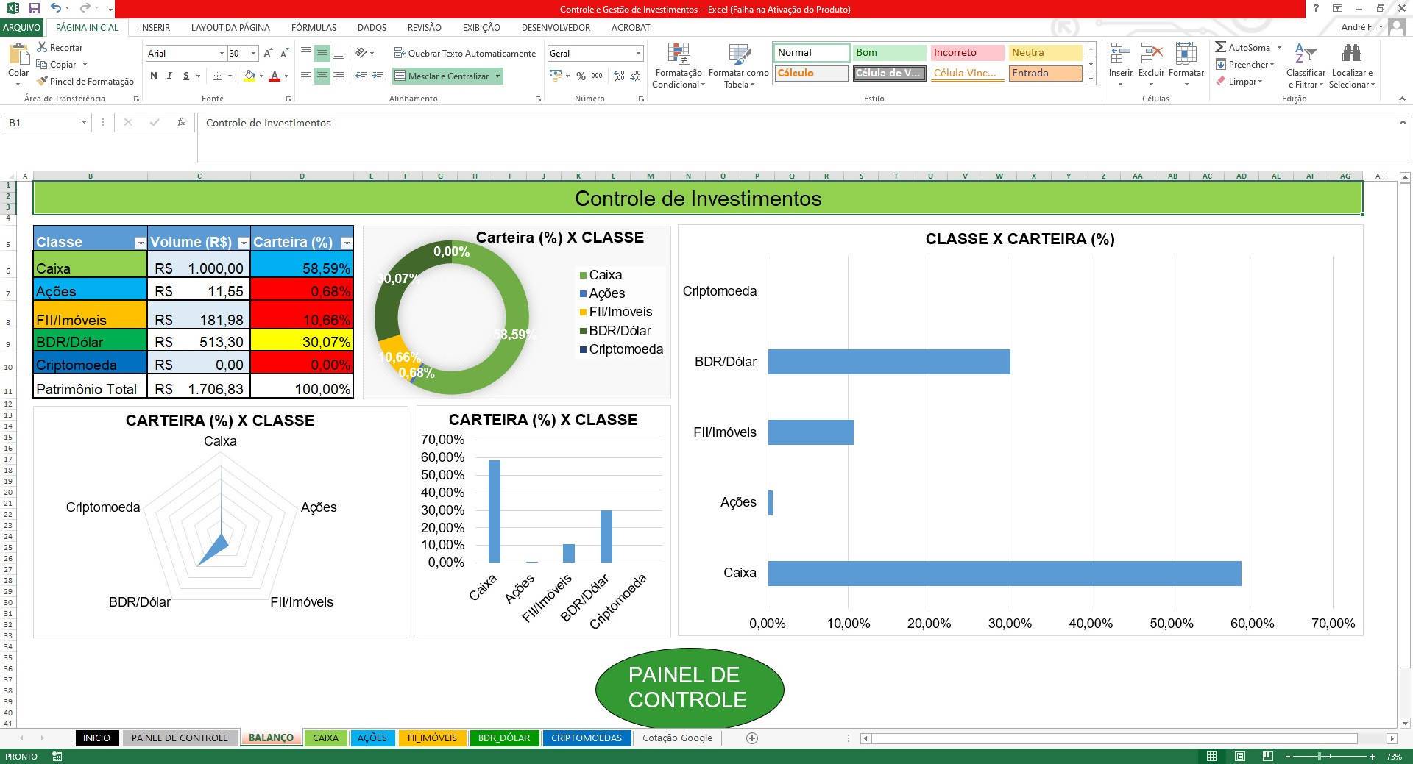Open the number format Geral dropdown
Image resolution: width=1413 pixels, height=764 pixels.
click(637, 54)
